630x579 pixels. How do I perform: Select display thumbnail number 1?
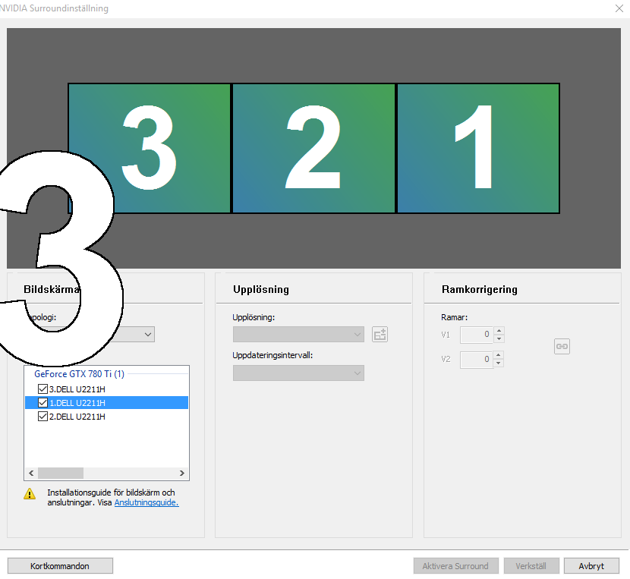tap(478, 148)
